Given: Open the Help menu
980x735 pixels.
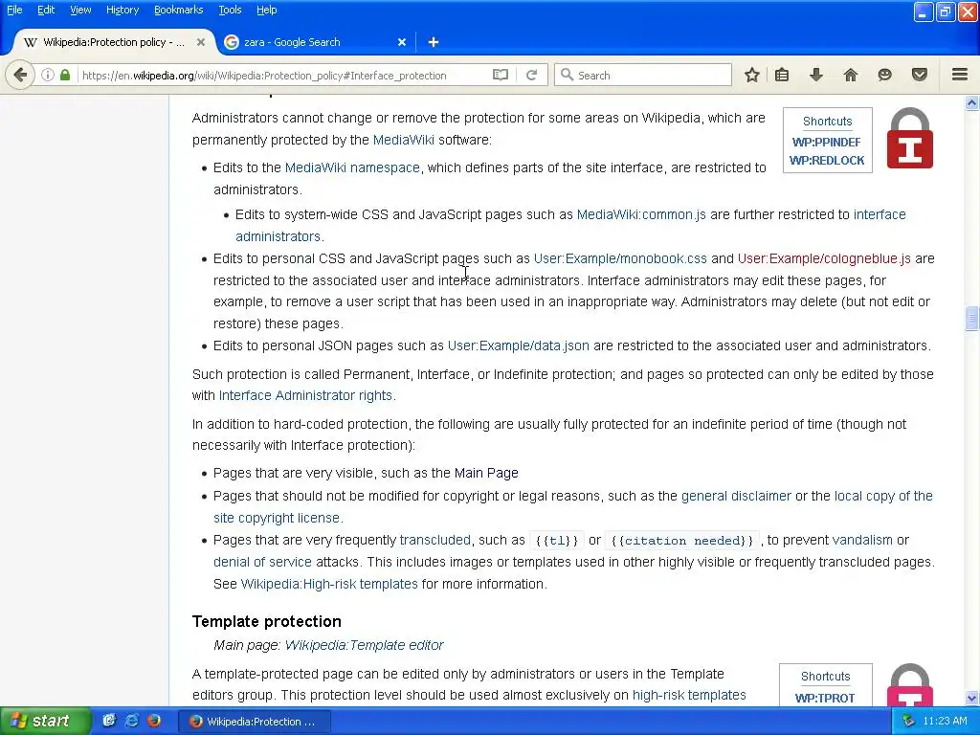Looking at the screenshot, I should 266,10.
